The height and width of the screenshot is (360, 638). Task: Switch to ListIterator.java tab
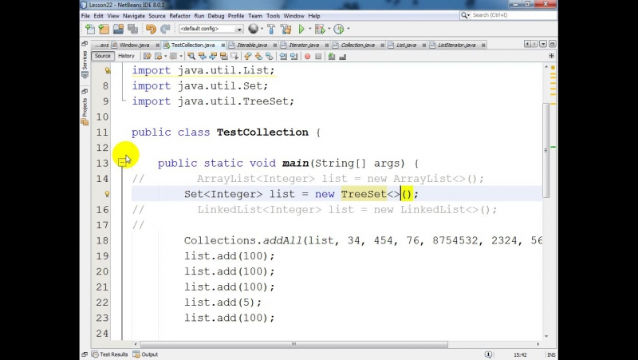(x=456, y=45)
